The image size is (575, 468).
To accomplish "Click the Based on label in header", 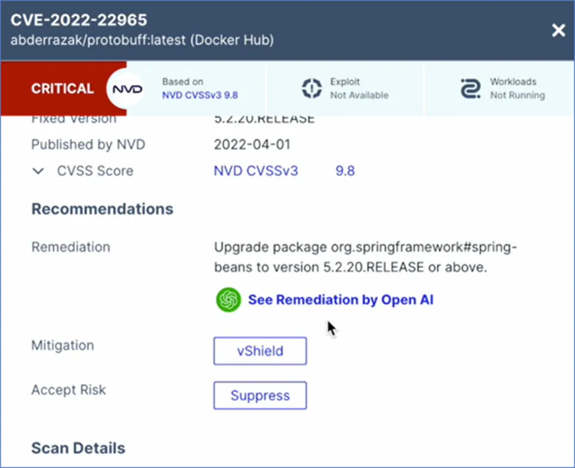I will point(183,82).
